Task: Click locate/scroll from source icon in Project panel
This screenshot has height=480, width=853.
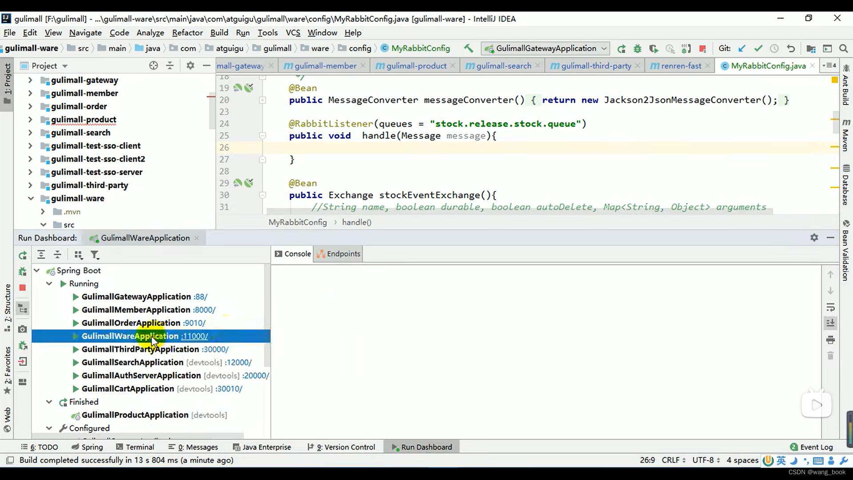Action: pos(153,66)
